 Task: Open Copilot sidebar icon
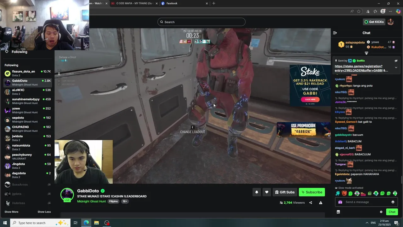click(x=398, y=11)
